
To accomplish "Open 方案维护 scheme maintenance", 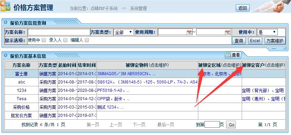I will point(275,41).
